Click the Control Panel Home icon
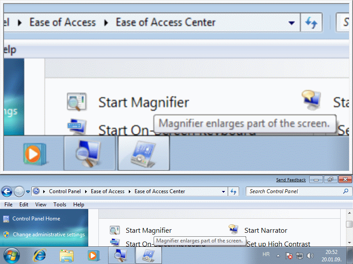This screenshot has height=264, width=353. pyautogui.click(x=6, y=219)
